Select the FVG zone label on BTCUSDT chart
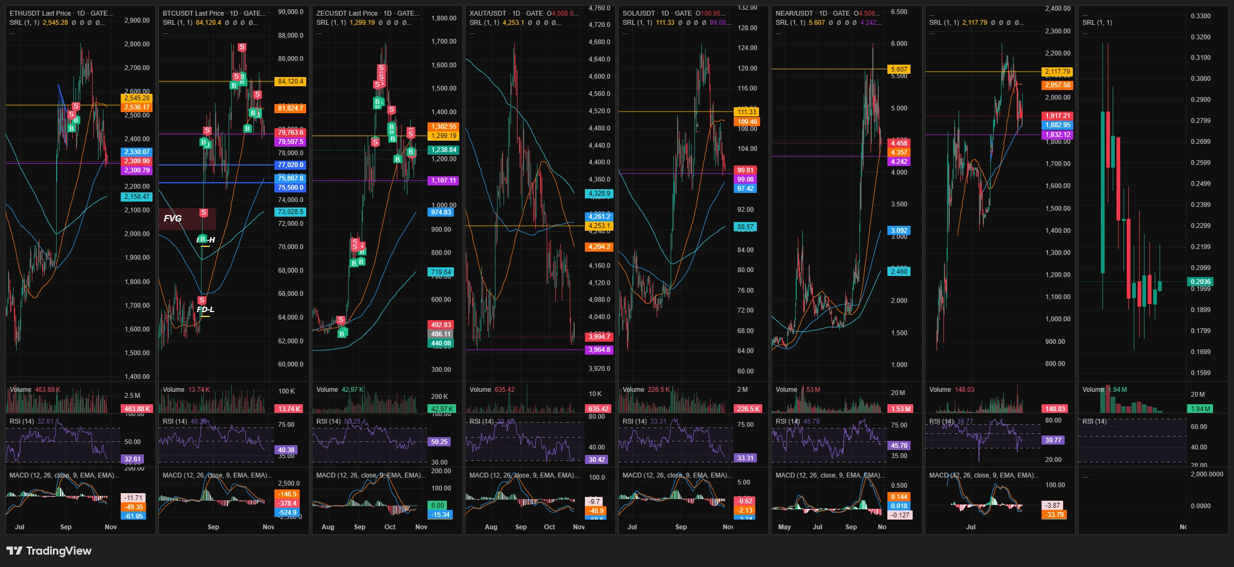This screenshot has height=567, width=1234. [173, 218]
